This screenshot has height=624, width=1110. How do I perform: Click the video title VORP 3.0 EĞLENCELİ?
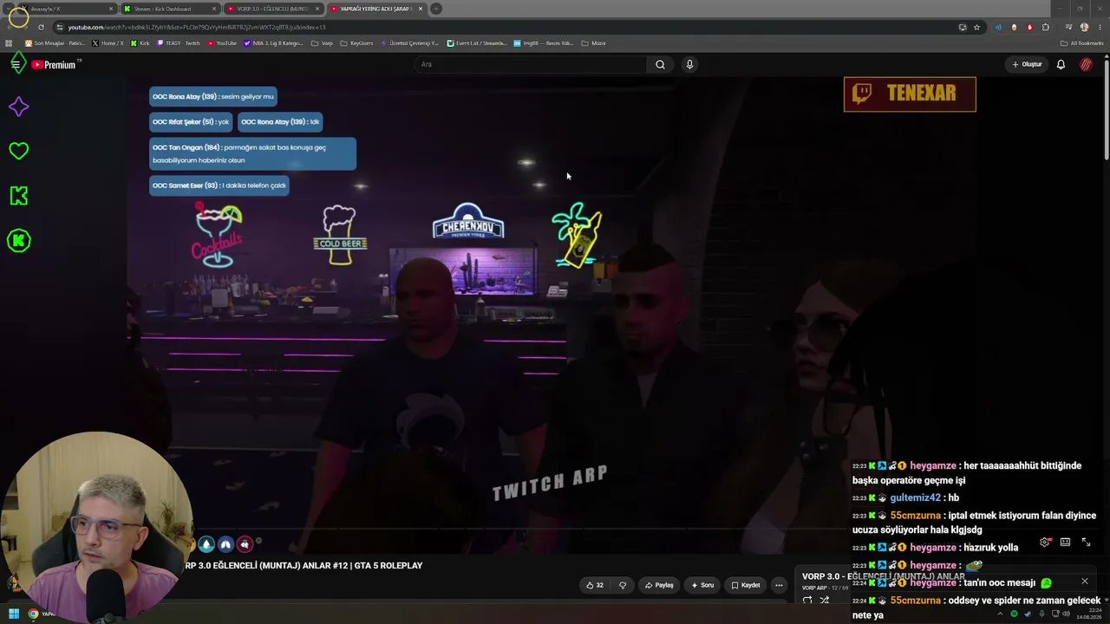(304, 565)
